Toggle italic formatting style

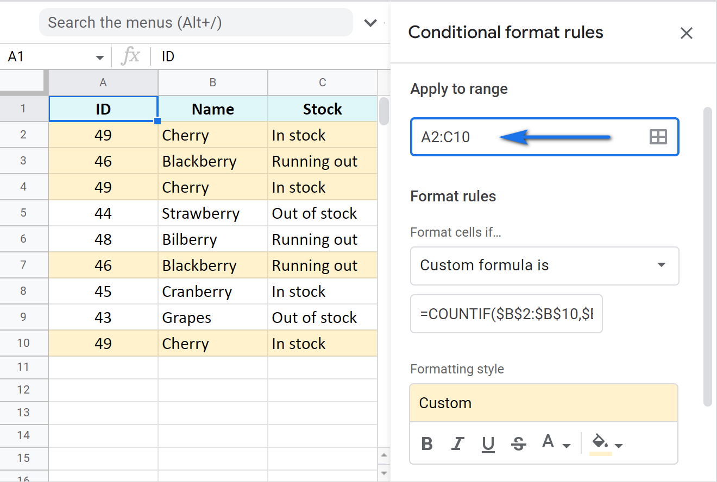(457, 443)
